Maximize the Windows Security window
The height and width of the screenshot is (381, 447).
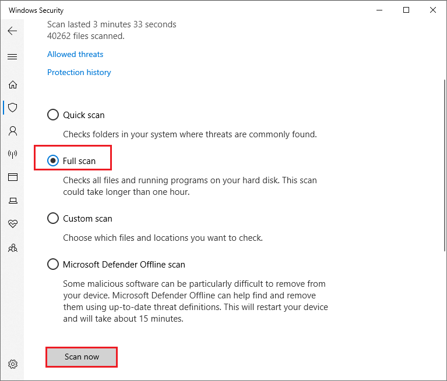(406, 10)
